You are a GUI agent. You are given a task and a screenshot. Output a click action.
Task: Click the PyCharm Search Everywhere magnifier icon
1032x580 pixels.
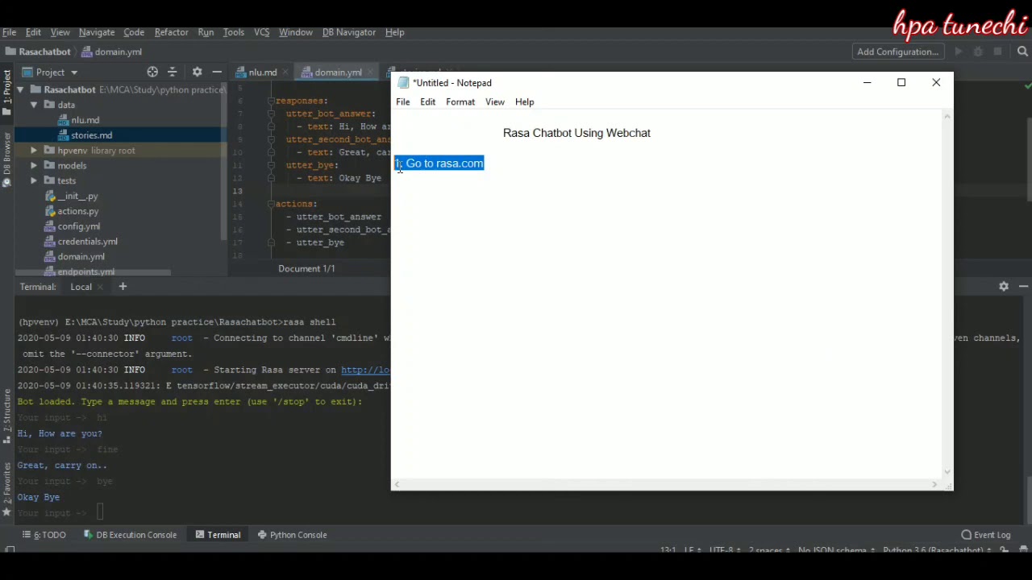pos(1022,52)
